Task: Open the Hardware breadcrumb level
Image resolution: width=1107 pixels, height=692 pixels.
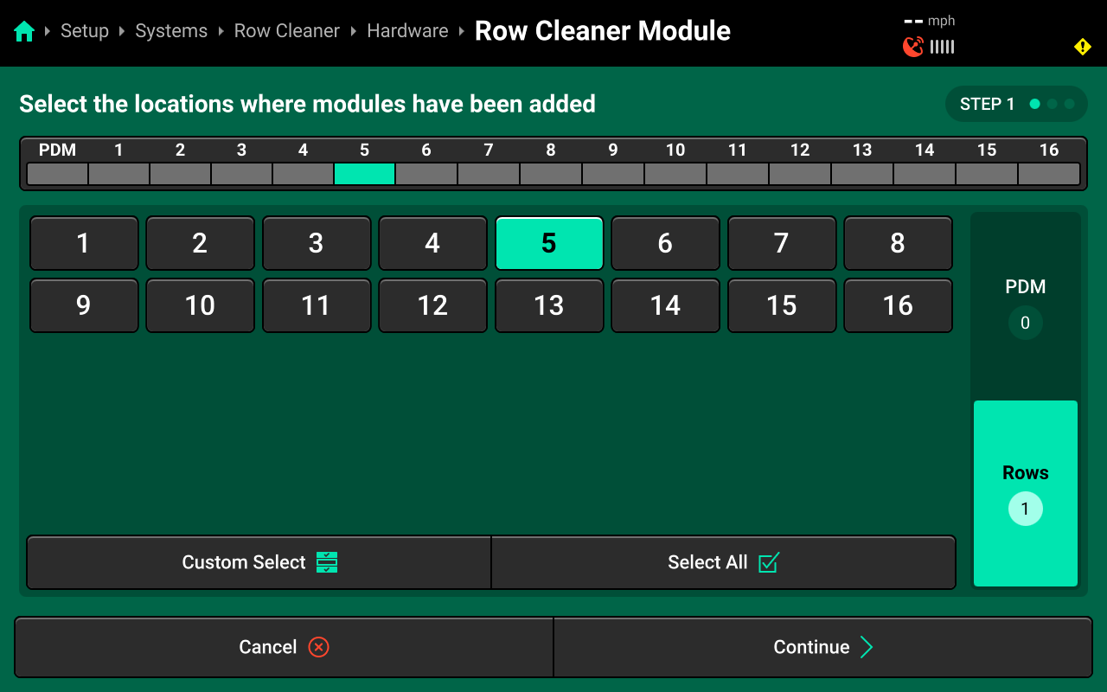Action: [407, 31]
